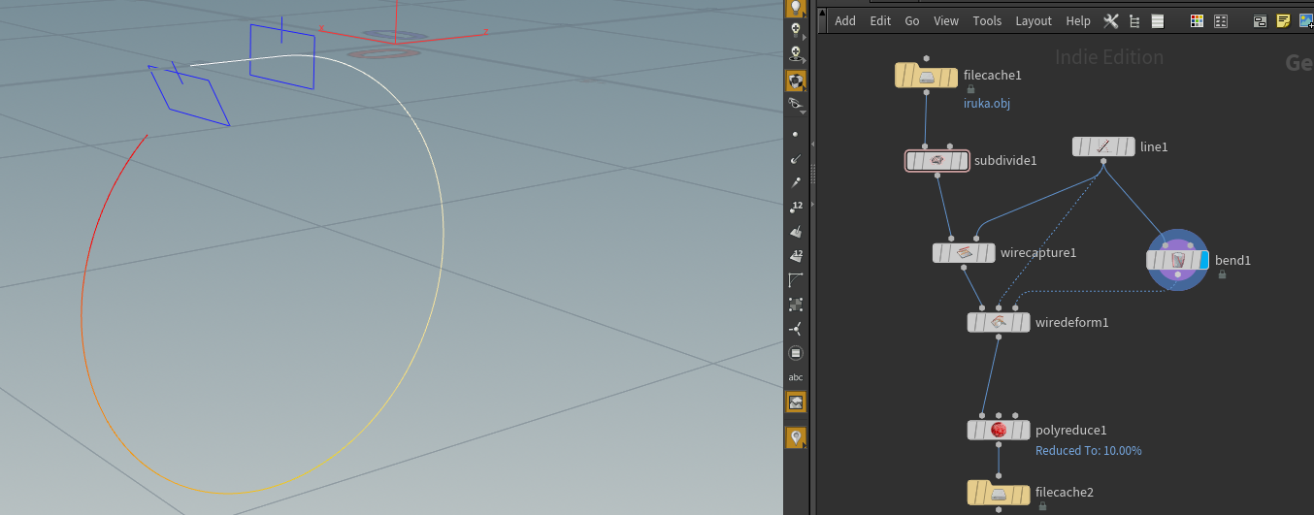Viewport: 1314px width, 515px height.
Task: Click the headlight with plus icon
Action: [796, 31]
